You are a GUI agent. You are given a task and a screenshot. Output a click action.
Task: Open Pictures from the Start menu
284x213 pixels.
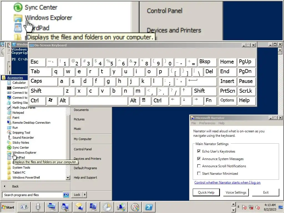[x=79, y=119]
